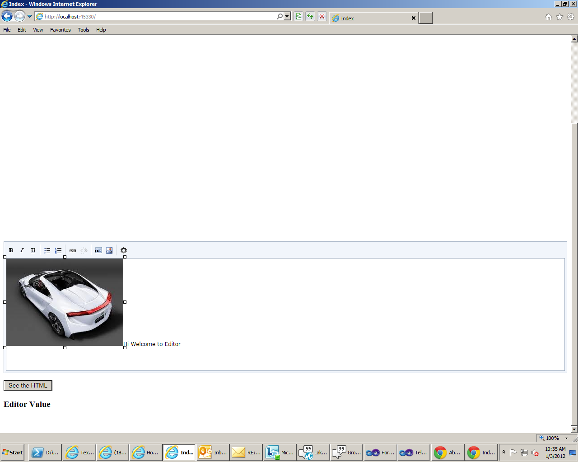
Task: Insert an ordered numbered list
Action: [x=58, y=250]
